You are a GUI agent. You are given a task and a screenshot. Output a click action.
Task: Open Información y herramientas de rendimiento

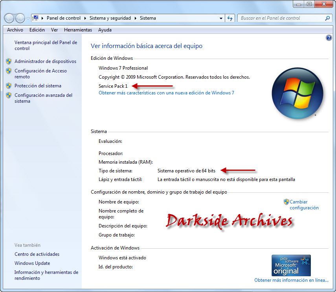point(46,275)
